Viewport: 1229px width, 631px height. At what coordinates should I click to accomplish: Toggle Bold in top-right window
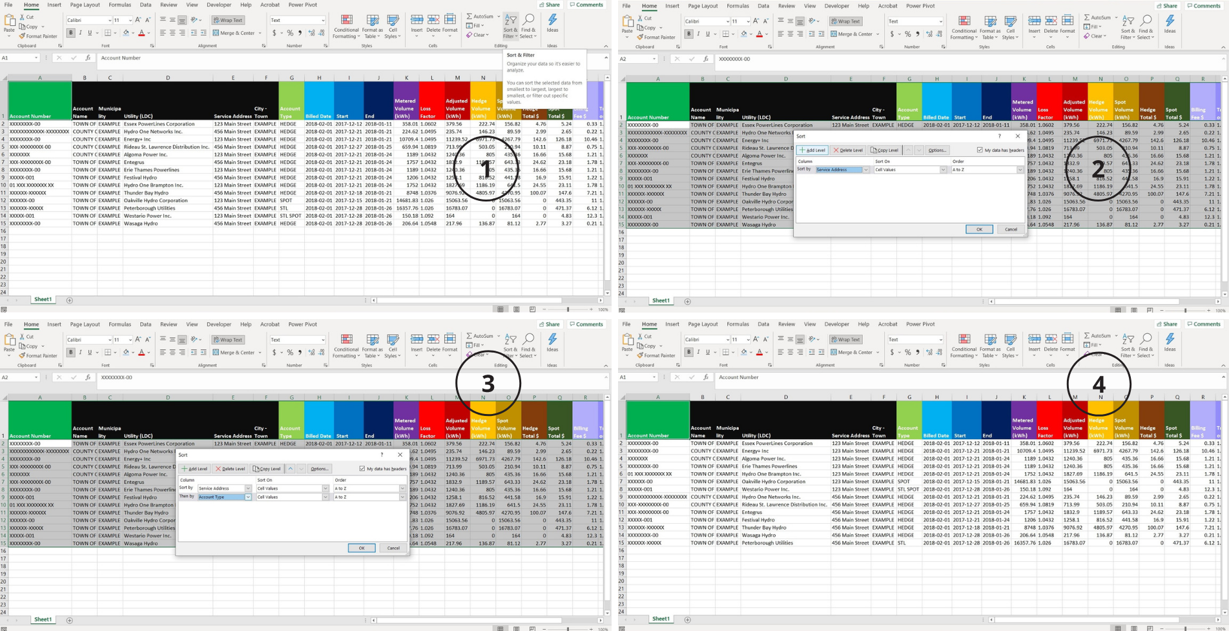tap(689, 34)
